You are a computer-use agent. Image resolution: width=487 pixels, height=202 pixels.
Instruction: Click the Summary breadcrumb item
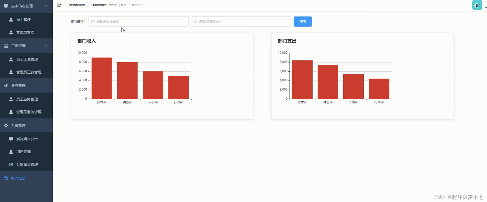108,5
